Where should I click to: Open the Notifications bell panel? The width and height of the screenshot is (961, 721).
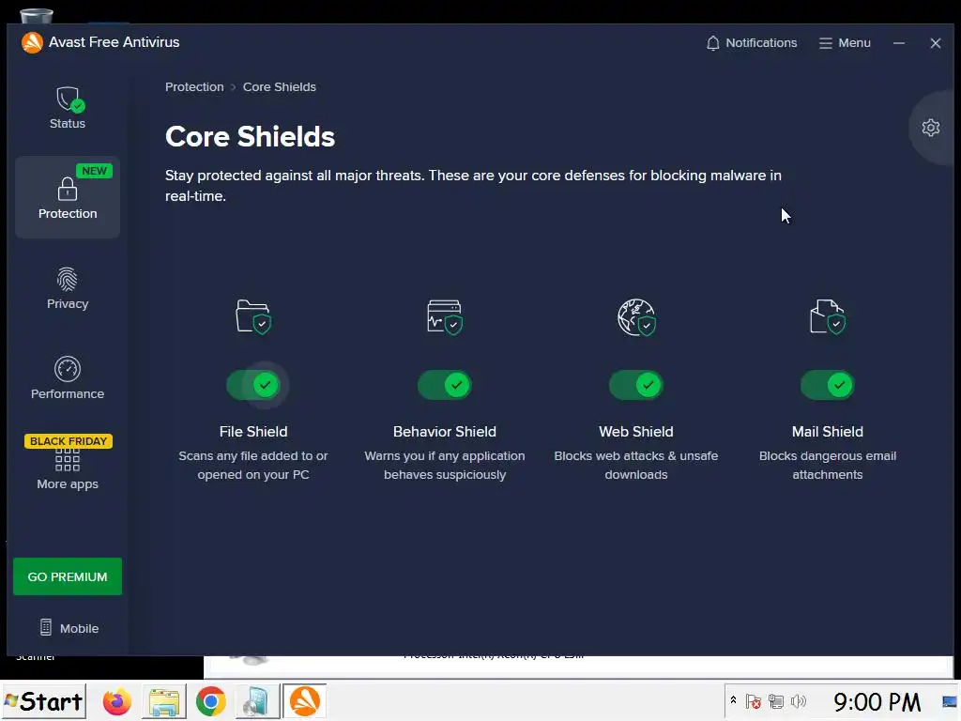752,43
